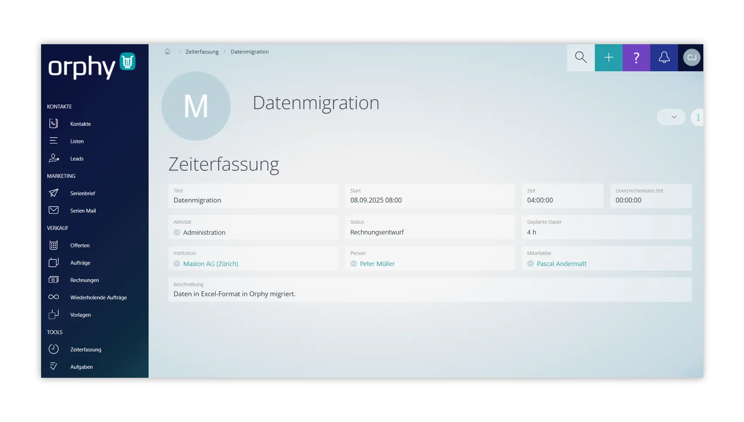Open the search magnifier icon
The image size is (744, 422).
[x=581, y=57]
